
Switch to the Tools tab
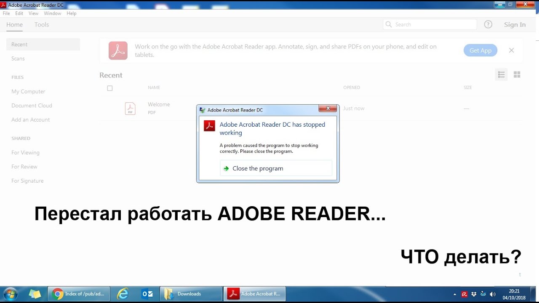click(x=42, y=24)
